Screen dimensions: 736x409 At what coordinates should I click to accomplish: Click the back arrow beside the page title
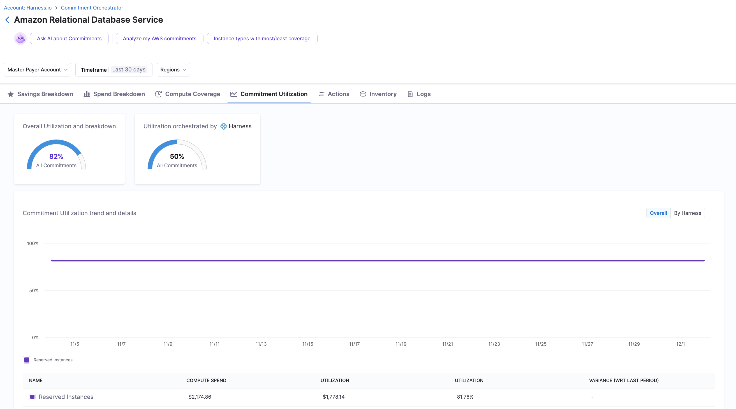click(x=8, y=20)
